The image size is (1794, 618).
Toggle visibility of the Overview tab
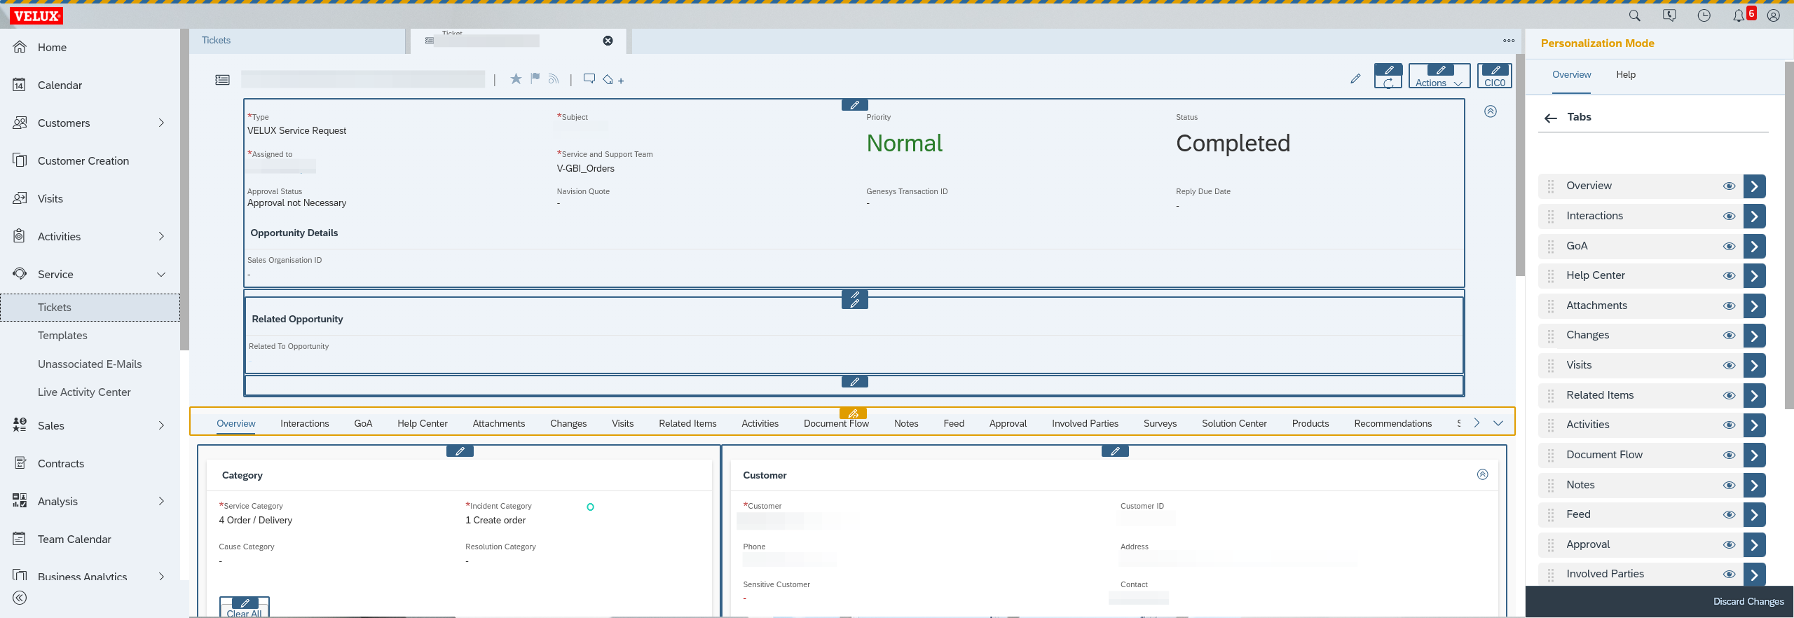[1730, 186]
